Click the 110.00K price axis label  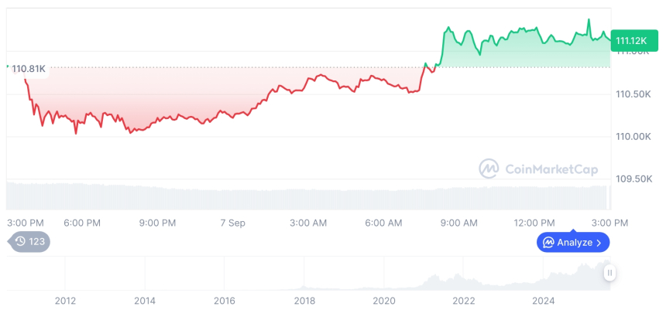[x=633, y=137]
